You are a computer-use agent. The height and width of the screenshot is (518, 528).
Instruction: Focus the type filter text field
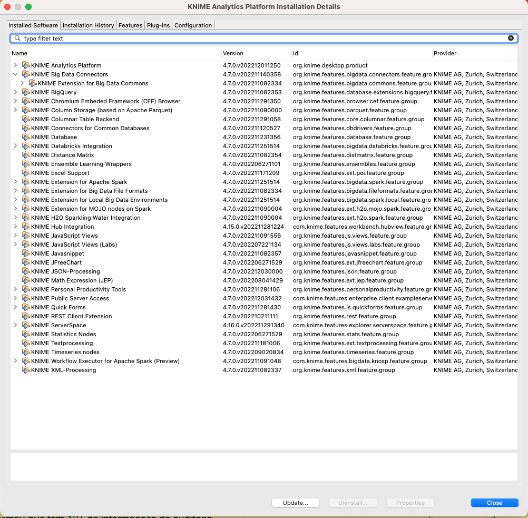[x=264, y=38]
